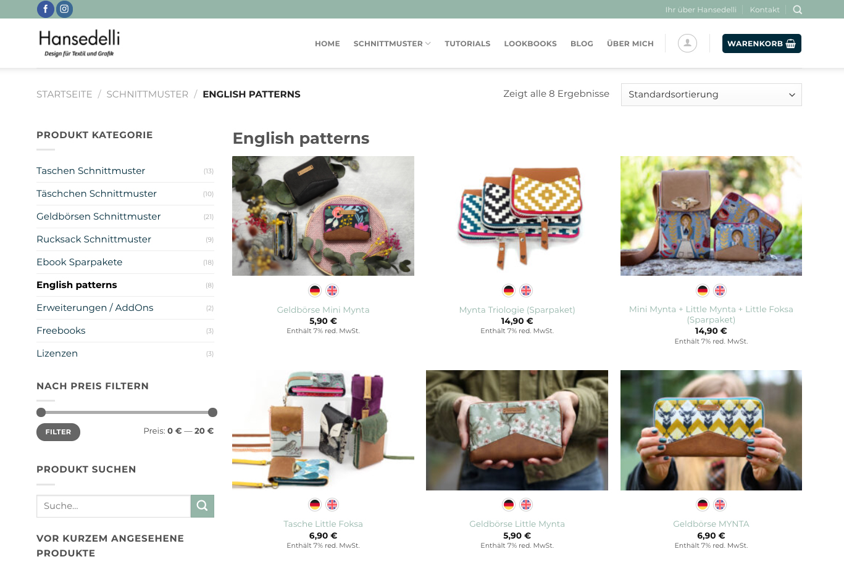
Task: Open the Warenkorb cart button
Action: click(x=762, y=44)
